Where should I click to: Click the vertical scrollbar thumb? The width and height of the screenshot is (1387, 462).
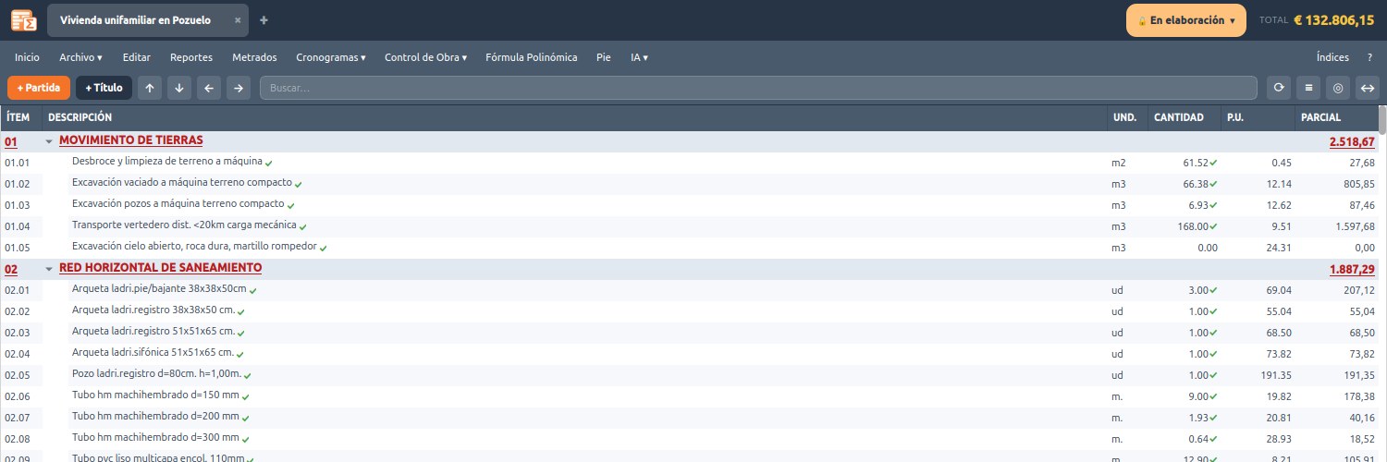pos(1382,120)
